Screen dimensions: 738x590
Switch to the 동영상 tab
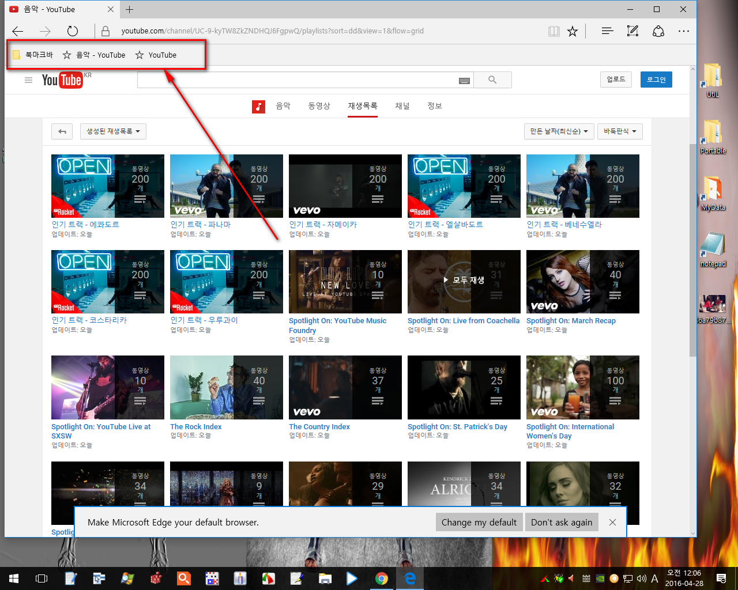(x=319, y=106)
